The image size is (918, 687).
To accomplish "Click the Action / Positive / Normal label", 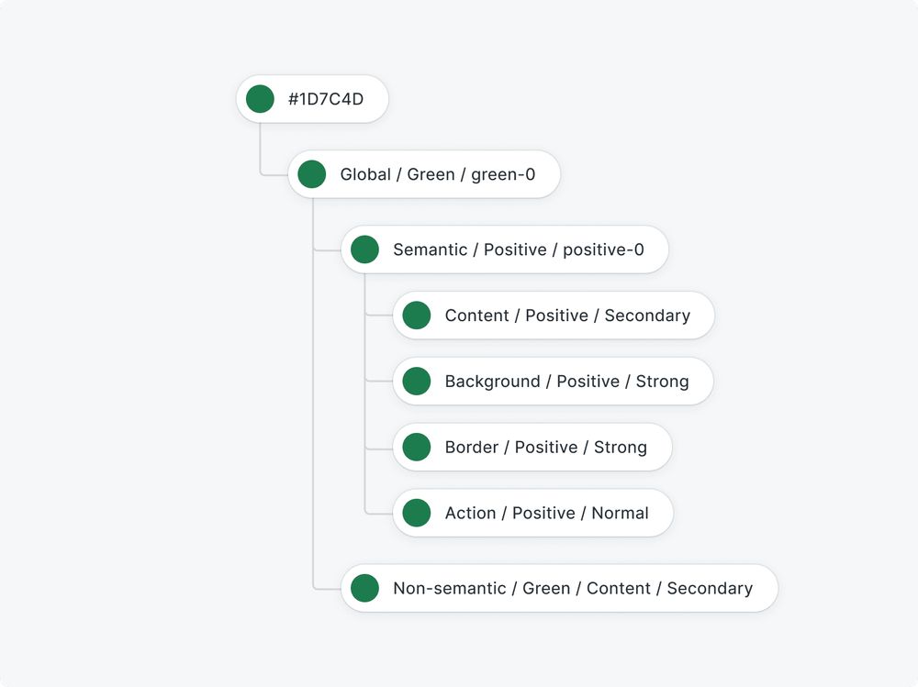I will pos(547,514).
